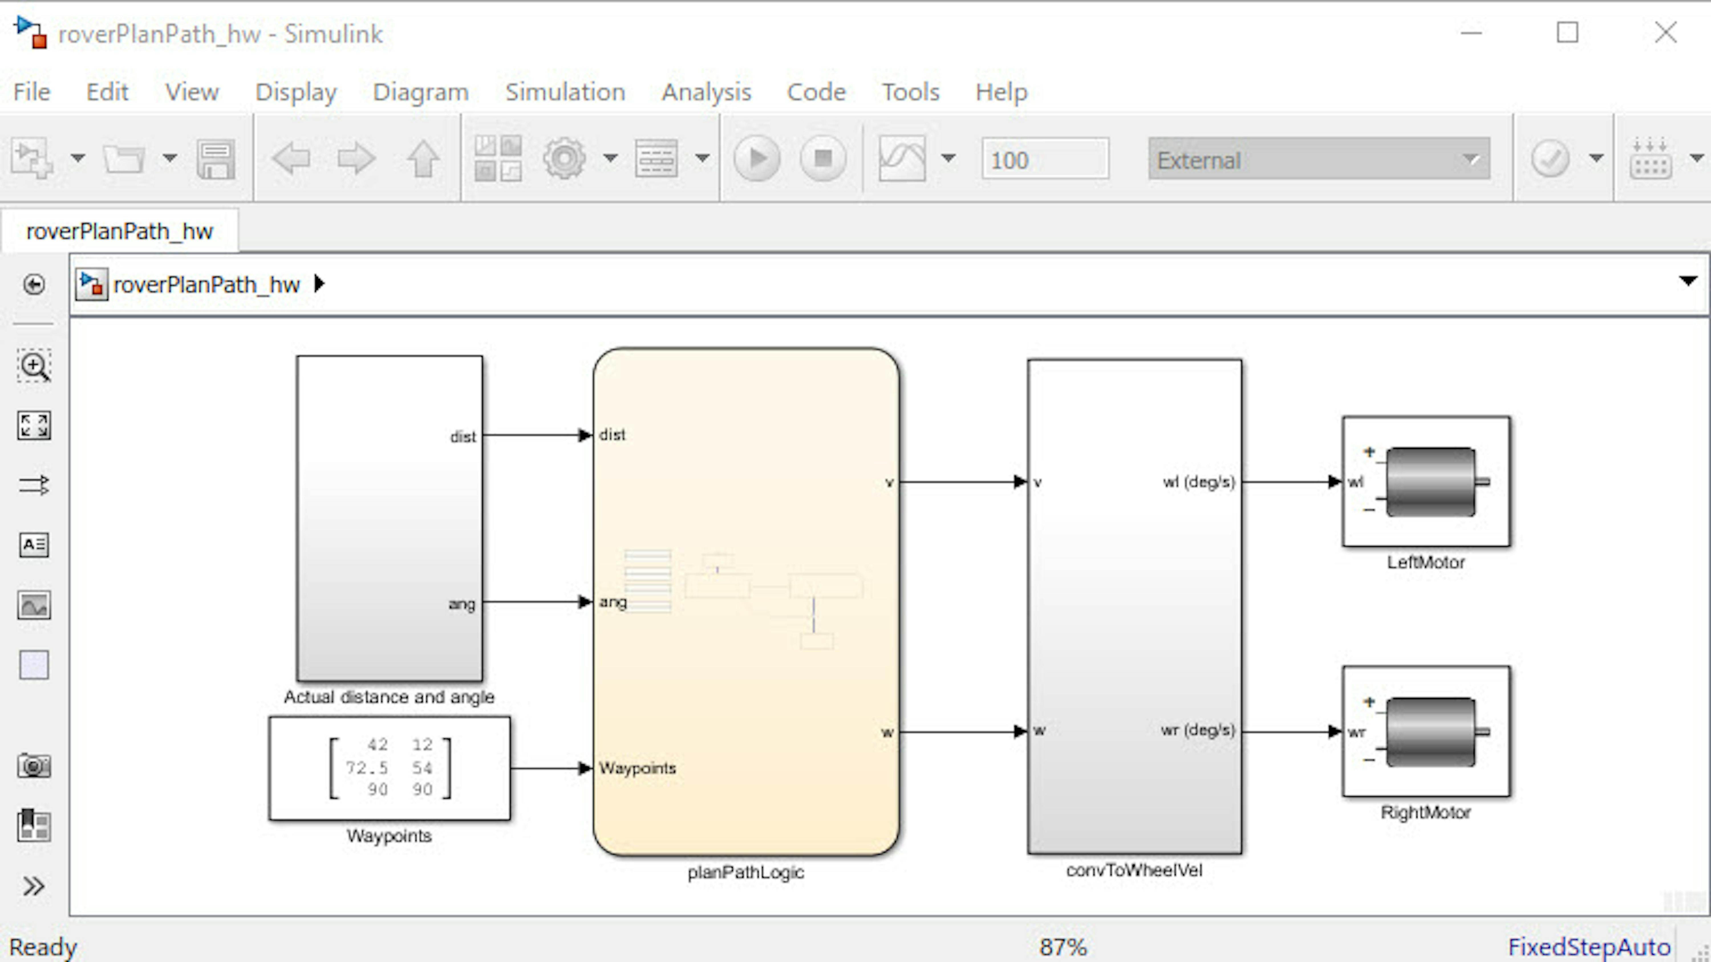Toggle sample time display arrows icon
Viewport: 1711px width, 962px height.
tap(34, 485)
